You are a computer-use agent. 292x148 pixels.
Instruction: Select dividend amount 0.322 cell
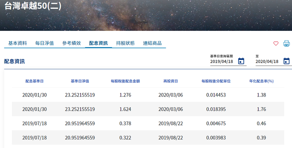[125, 138]
